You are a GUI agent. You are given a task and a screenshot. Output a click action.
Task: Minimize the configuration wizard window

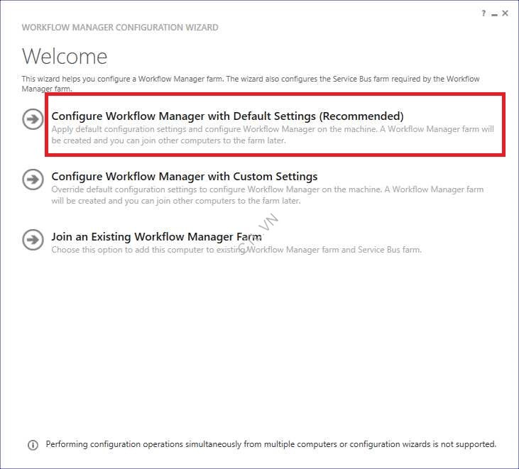[494, 13]
